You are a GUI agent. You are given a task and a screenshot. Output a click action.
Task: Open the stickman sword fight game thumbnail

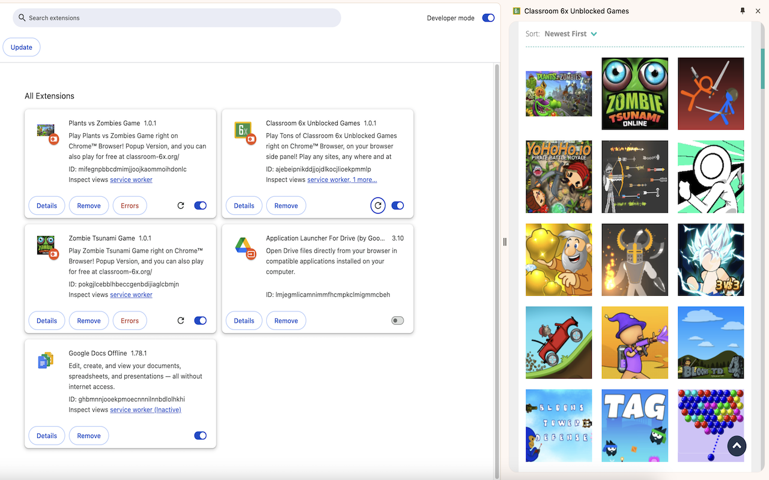[711, 94]
